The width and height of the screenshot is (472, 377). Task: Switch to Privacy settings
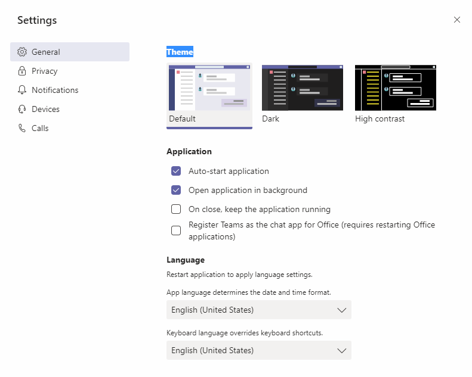70,71
